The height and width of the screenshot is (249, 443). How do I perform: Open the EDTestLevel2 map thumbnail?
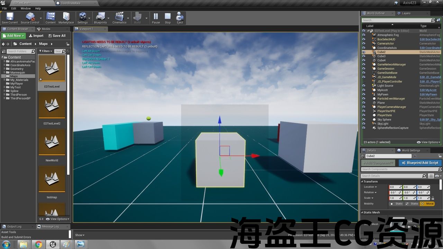pyautogui.click(x=52, y=105)
